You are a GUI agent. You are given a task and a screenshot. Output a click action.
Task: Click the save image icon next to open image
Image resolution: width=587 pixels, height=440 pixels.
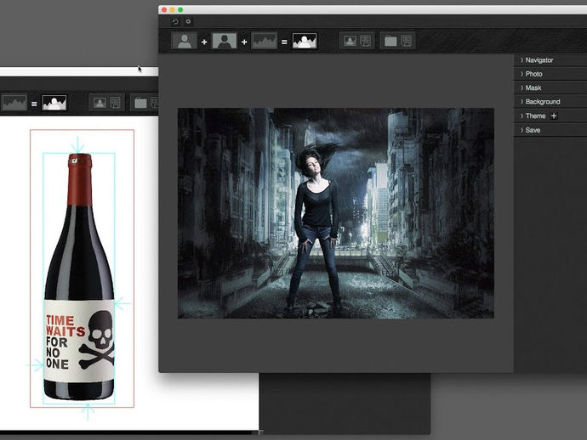coord(366,41)
